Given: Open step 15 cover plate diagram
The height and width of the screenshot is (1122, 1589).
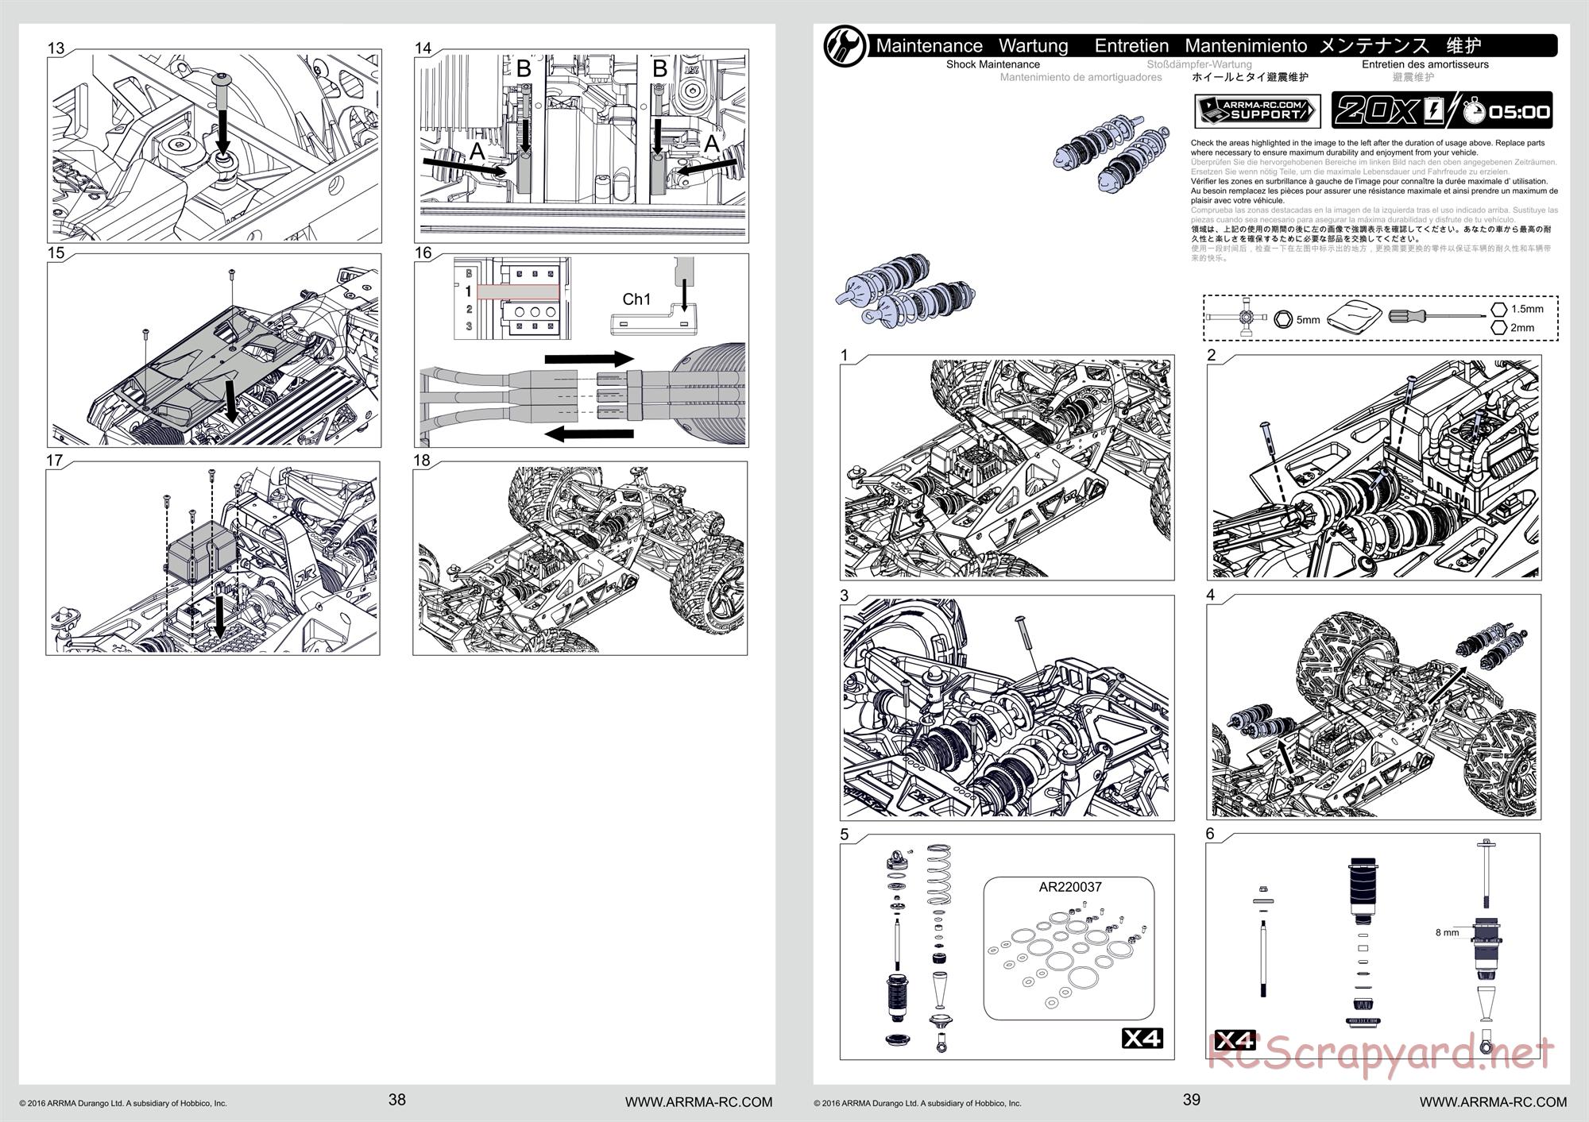Looking at the screenshot, I should [x=214, y=350].
